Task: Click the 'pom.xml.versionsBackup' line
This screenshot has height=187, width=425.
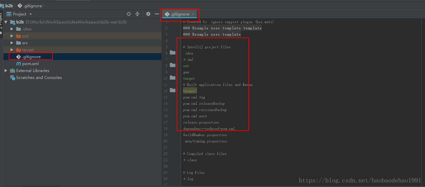Action: pyautogui.click(x=205, y=110)
